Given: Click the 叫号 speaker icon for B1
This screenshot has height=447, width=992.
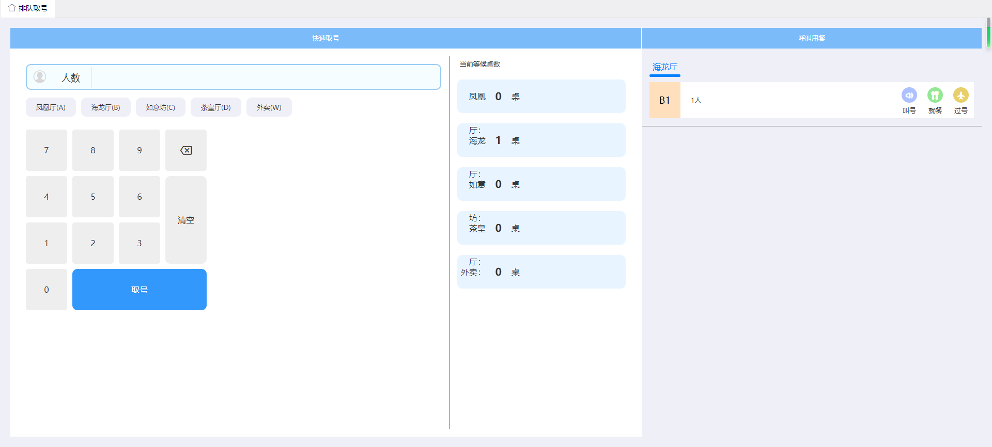Looking at the screenshot, I should pos(909,95).
